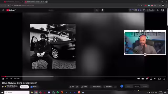Save video with Speichern button

click(x=108, y=87)
